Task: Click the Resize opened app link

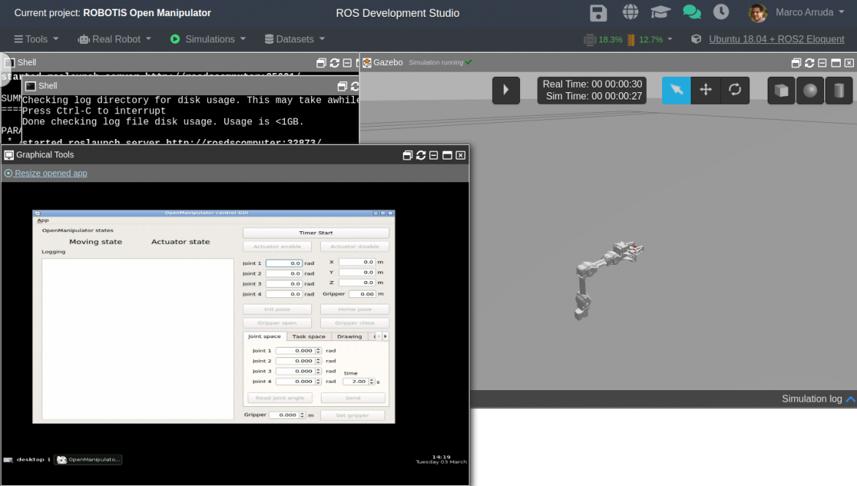Action: (x=51, y=173)
